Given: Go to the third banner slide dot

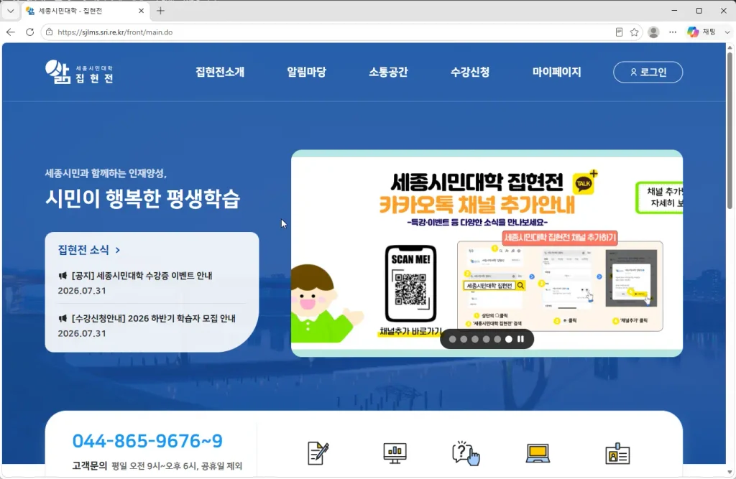Looking at the screenshot, I should click(475, 339).
